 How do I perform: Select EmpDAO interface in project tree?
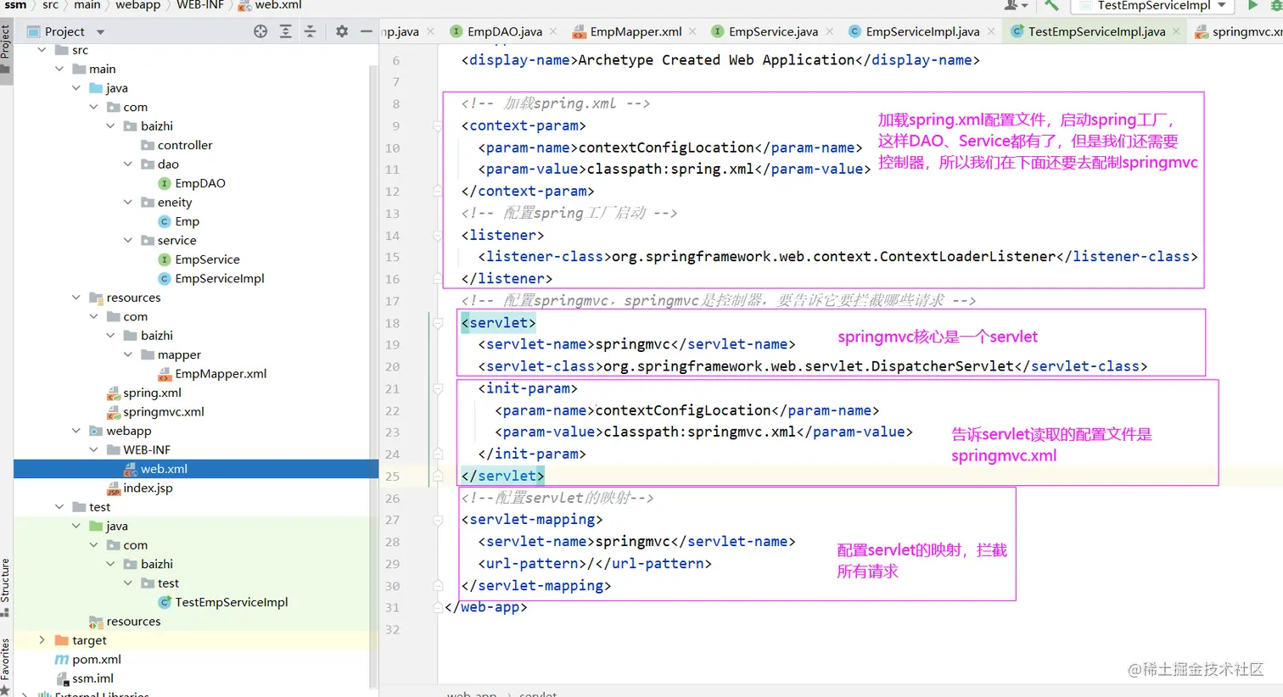pyautogui.click(x=199, y=183)
